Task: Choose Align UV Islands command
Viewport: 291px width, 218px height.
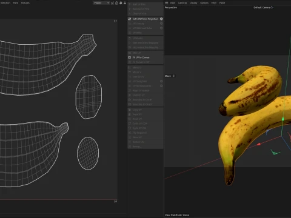Action: 145,91
